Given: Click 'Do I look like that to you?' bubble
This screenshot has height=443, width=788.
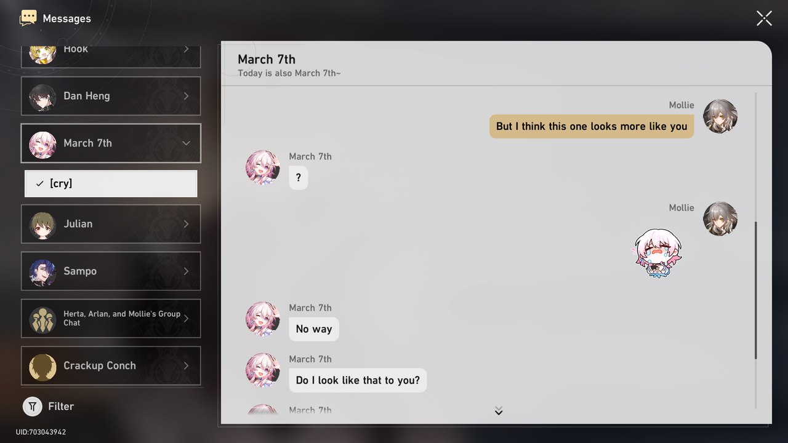Looking at the screenshot, I should tap(358, 380).
